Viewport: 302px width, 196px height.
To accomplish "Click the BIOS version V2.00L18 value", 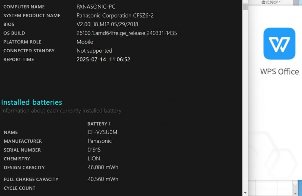I will 107,24.
